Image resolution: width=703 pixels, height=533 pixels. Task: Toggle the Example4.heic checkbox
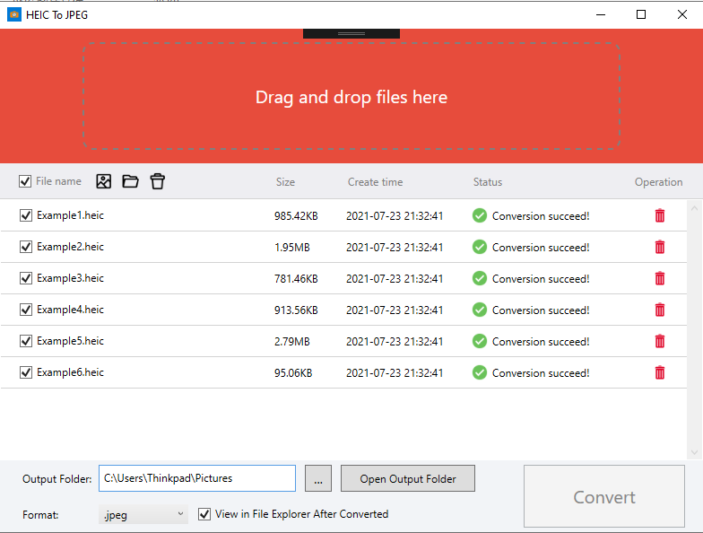click(x=25, y=310)
